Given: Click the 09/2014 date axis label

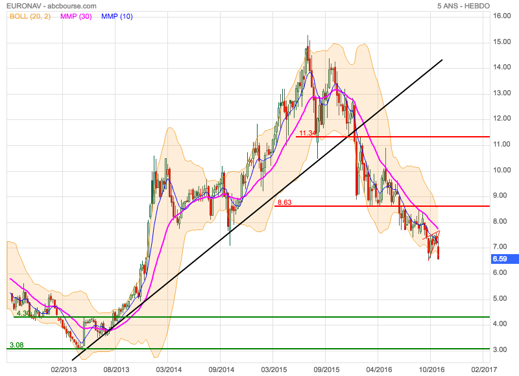Looking at the screenshot, I should [x=221, y=370].
